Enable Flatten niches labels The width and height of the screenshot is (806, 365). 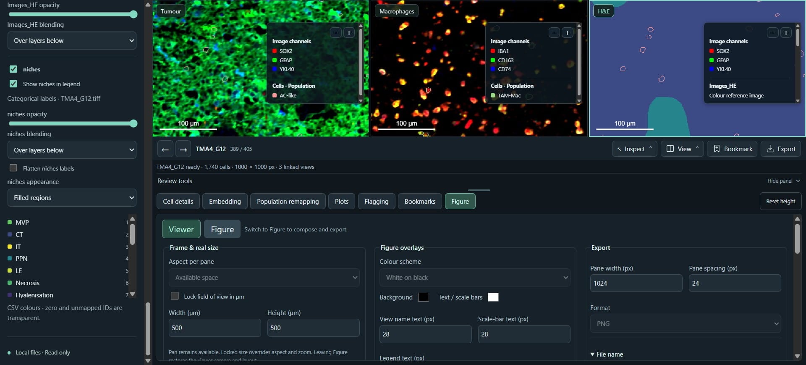pyautogui.click(x=13, y=168)
